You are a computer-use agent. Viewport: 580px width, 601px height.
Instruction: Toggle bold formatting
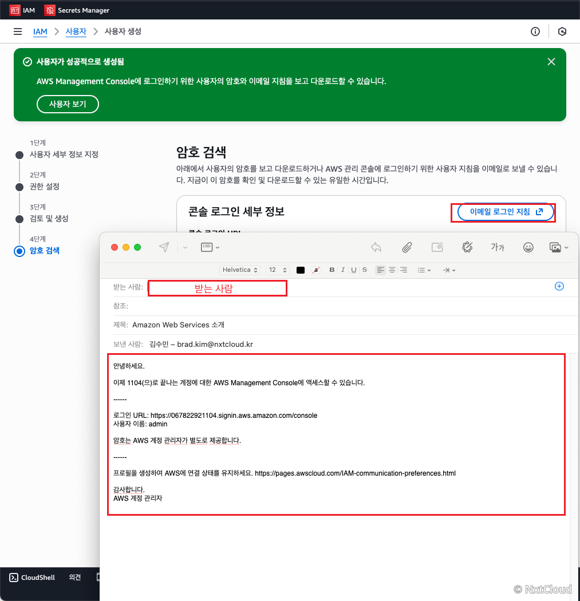point(332,270)
